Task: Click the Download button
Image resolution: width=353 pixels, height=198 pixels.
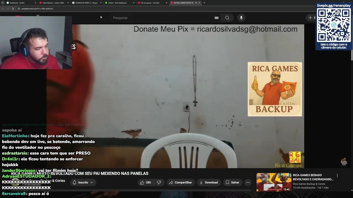Action: coord(209,182)
